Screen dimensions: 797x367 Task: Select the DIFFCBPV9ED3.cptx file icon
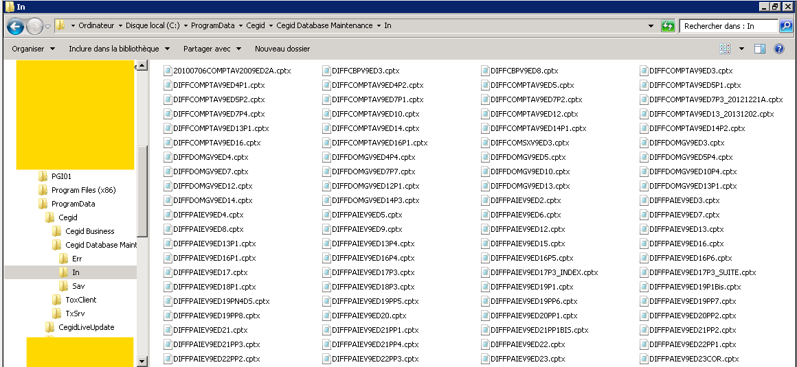click(x=326, y=71)
